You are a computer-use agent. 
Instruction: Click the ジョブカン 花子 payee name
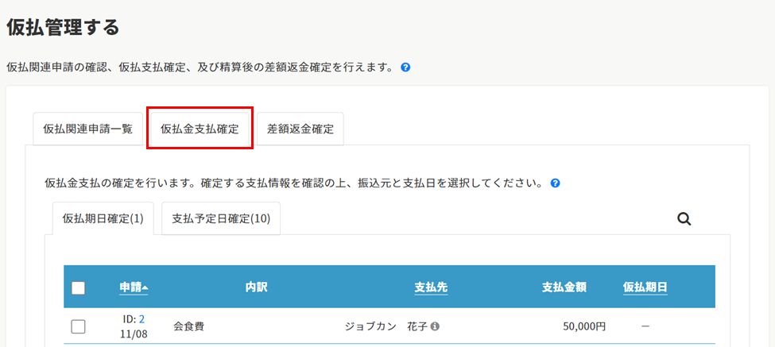tap(386, 326)
